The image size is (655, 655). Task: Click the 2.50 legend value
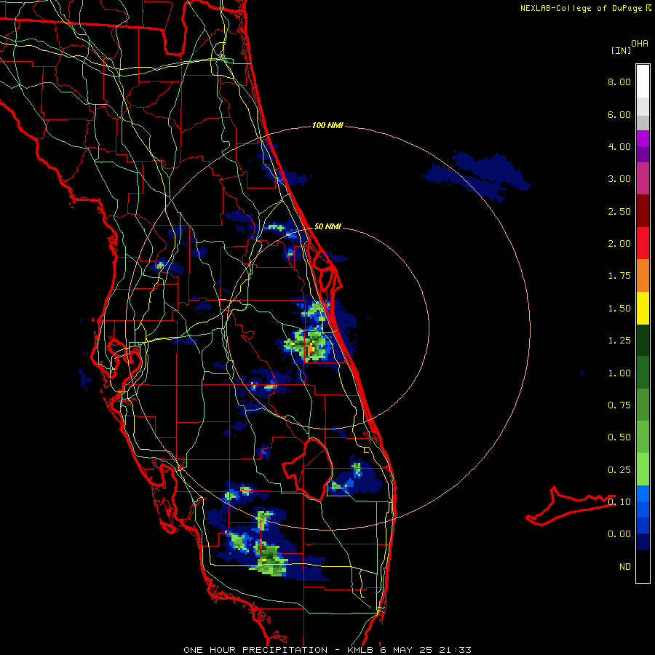tap(619, 211)
